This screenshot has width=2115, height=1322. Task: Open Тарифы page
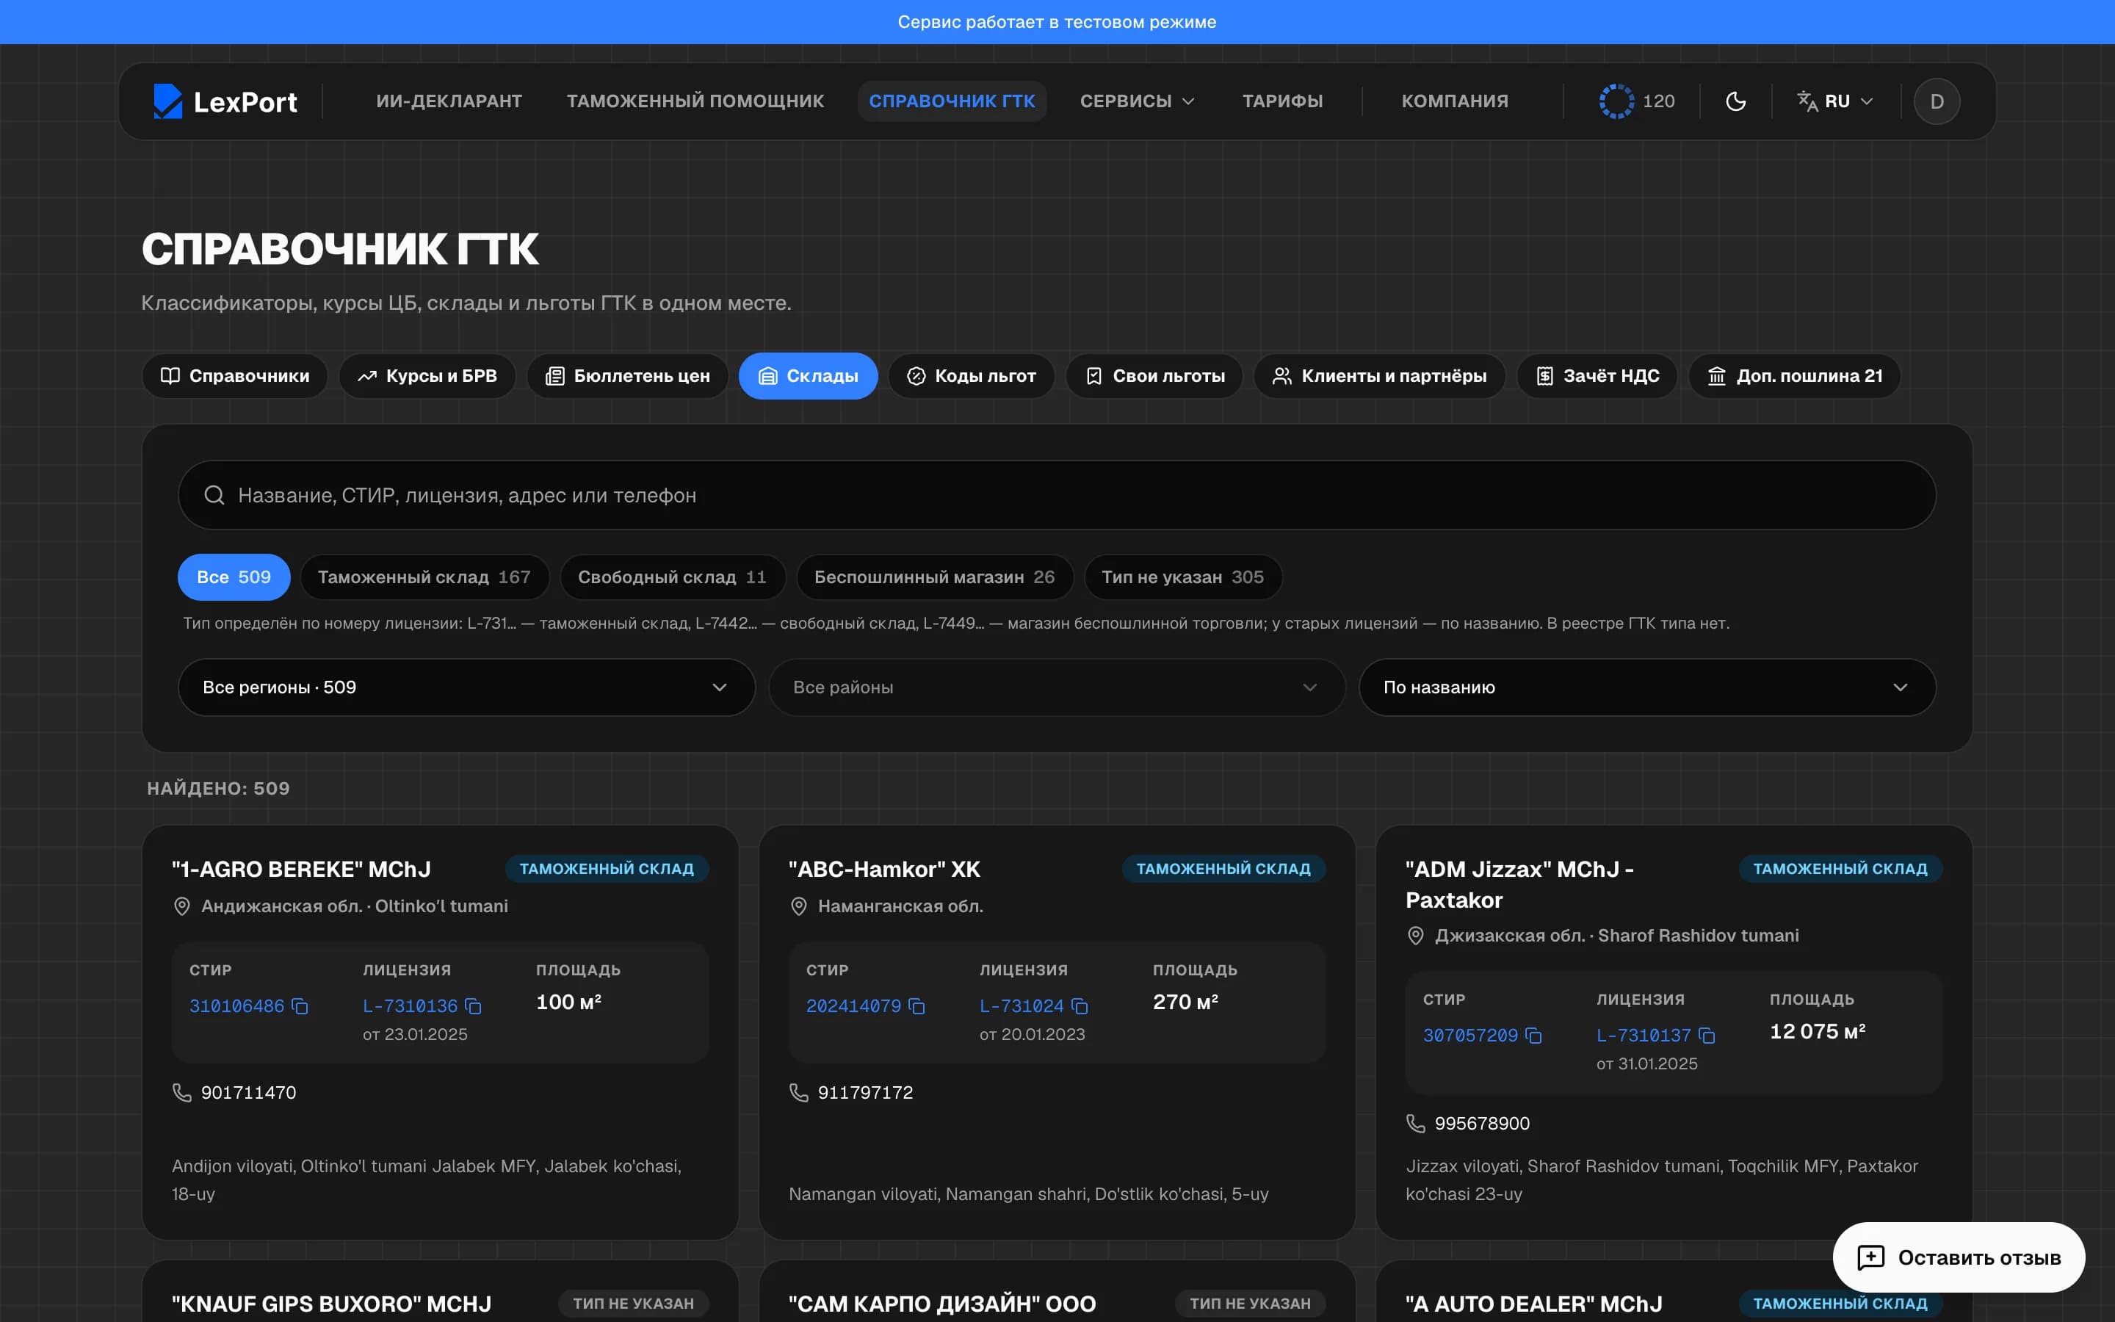pyautogui.click(x=1282, y=101)
